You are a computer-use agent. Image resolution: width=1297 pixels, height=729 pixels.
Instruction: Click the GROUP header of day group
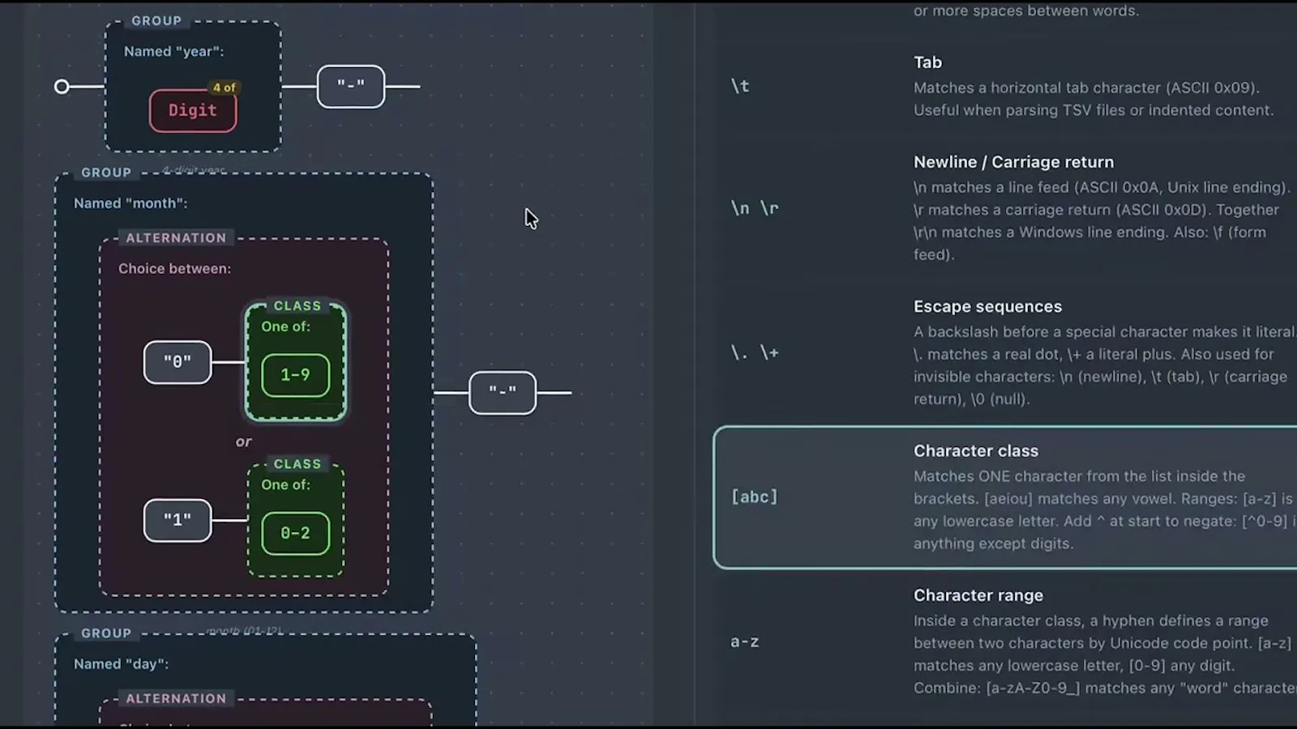point(106,633)
